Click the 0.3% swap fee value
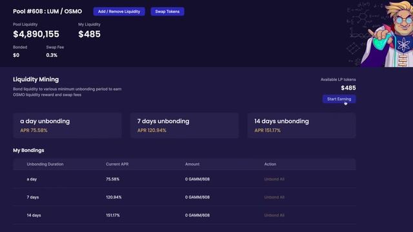This screenshot has width=413, height=232. 52,55
